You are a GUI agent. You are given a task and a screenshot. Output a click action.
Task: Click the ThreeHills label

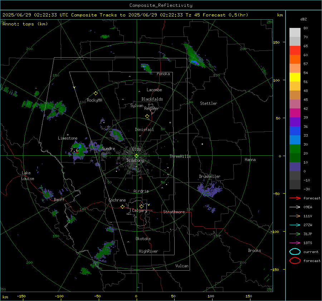coord(180,156)
